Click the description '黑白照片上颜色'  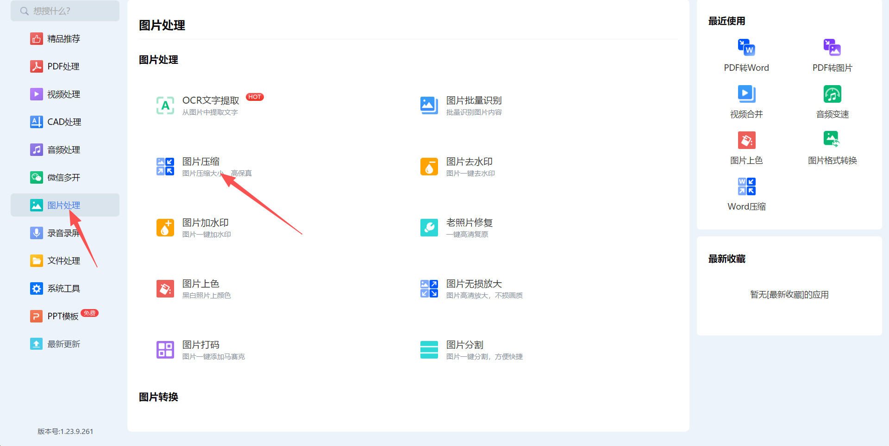click(207, 296)
